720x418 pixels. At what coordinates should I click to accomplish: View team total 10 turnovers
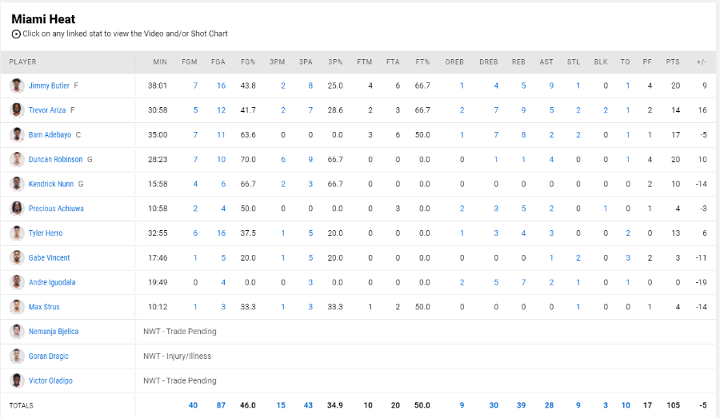(x=626, y=405)
